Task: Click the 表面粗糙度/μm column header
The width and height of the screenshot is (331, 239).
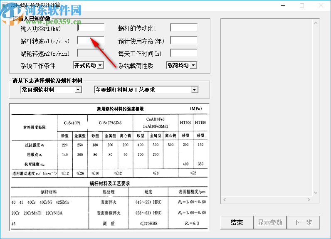Action: (192, 192)
